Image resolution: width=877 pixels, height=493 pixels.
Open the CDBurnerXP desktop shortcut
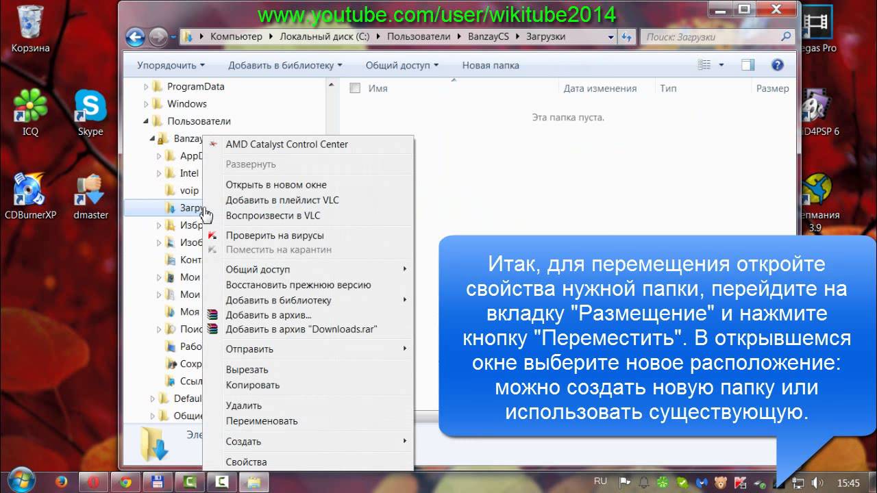tap(30, 197)
